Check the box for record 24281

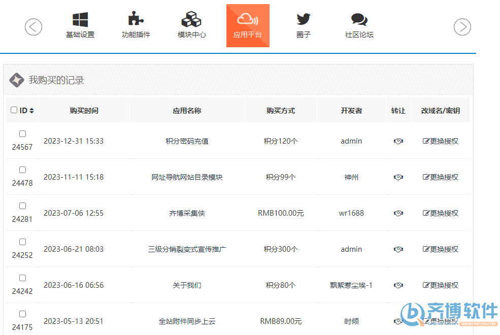pos(22,206)
